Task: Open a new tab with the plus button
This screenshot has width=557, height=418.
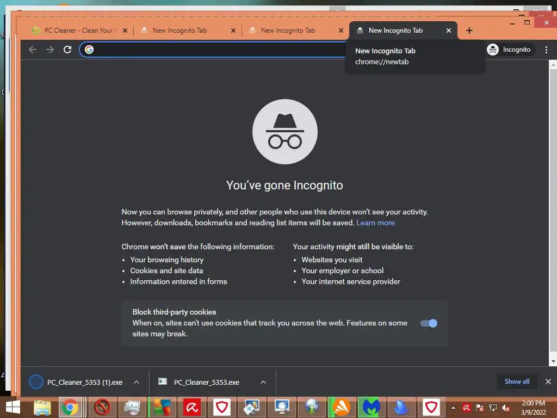Action: 469,30
